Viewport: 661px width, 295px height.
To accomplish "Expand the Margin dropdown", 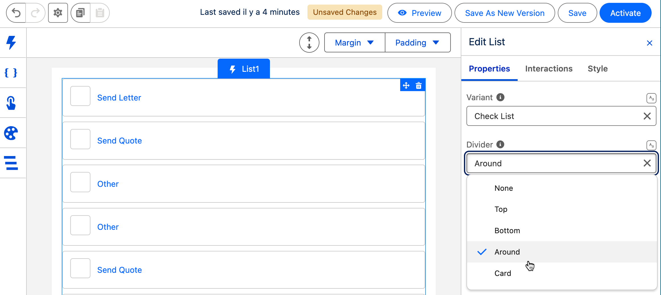I will coord(354,43).
